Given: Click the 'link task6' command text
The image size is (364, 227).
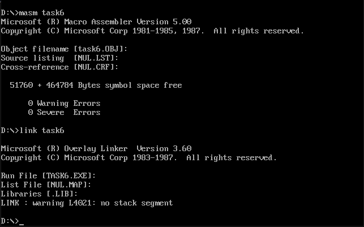Looking at the screenshot, I should (41, 130).
